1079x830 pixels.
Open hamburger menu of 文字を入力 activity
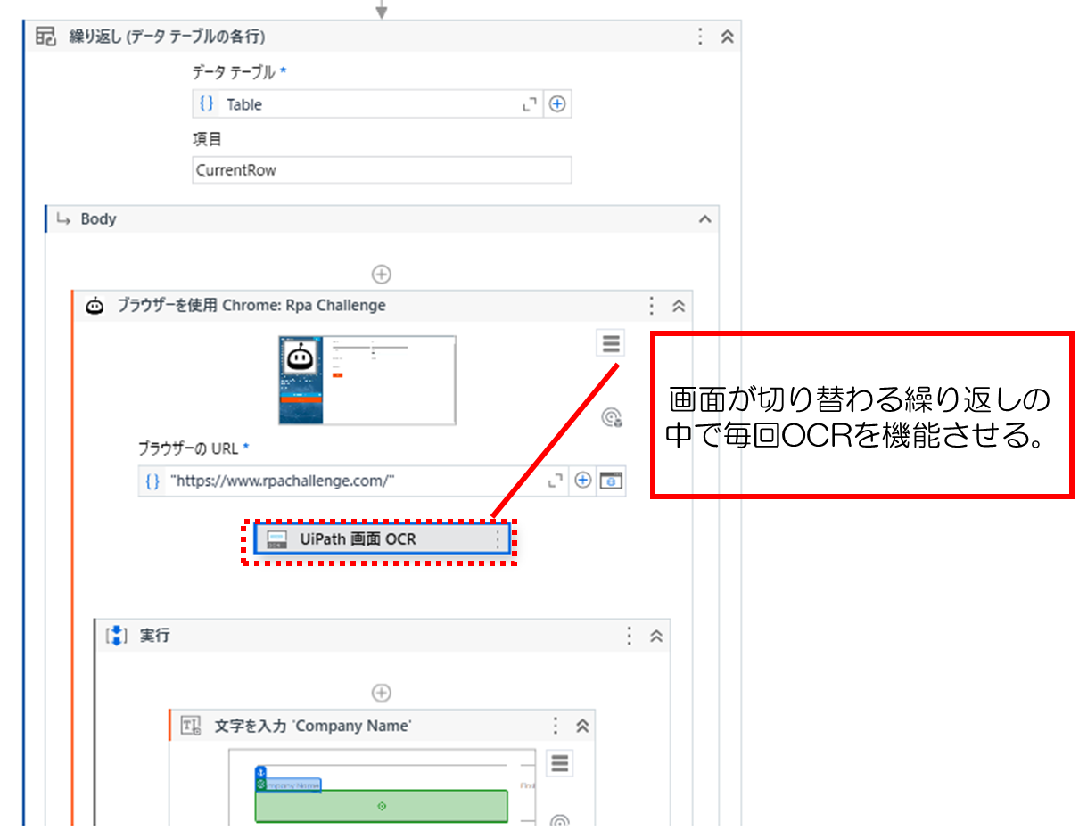point(560,763)
